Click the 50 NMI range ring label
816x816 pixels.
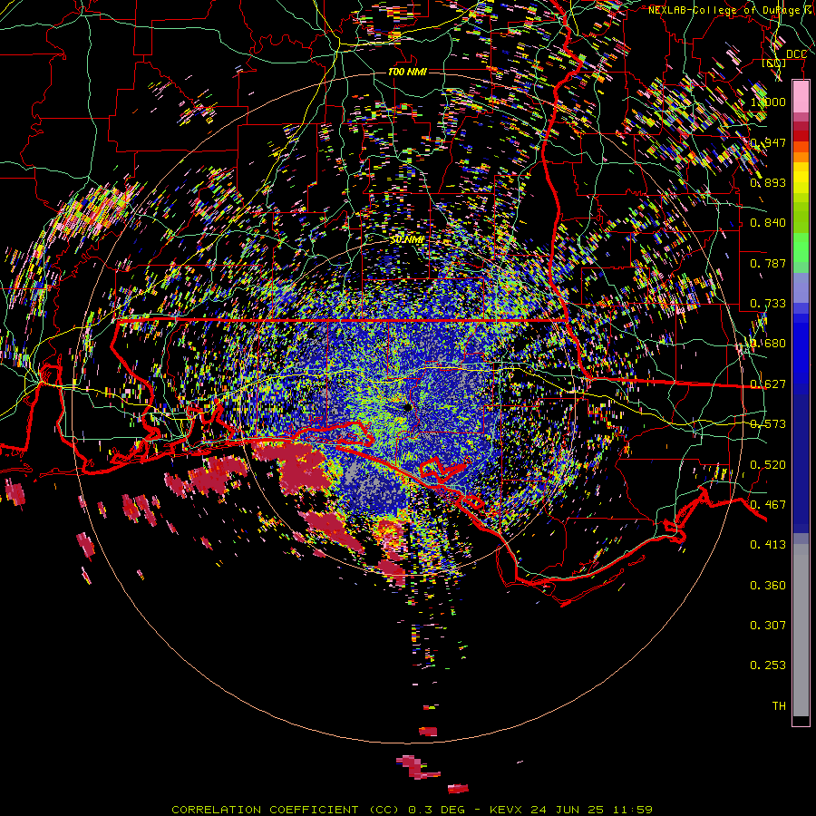(x=407, y=240)
